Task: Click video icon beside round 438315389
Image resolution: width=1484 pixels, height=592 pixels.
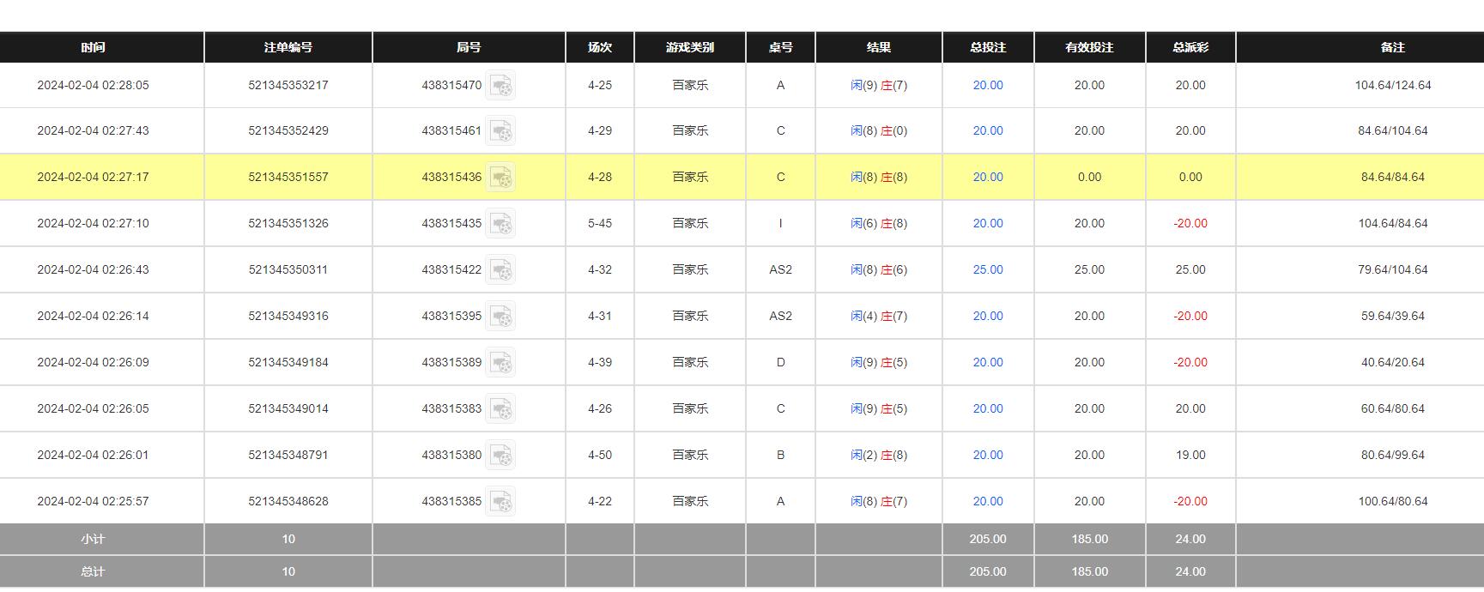Action: point(500,363)
